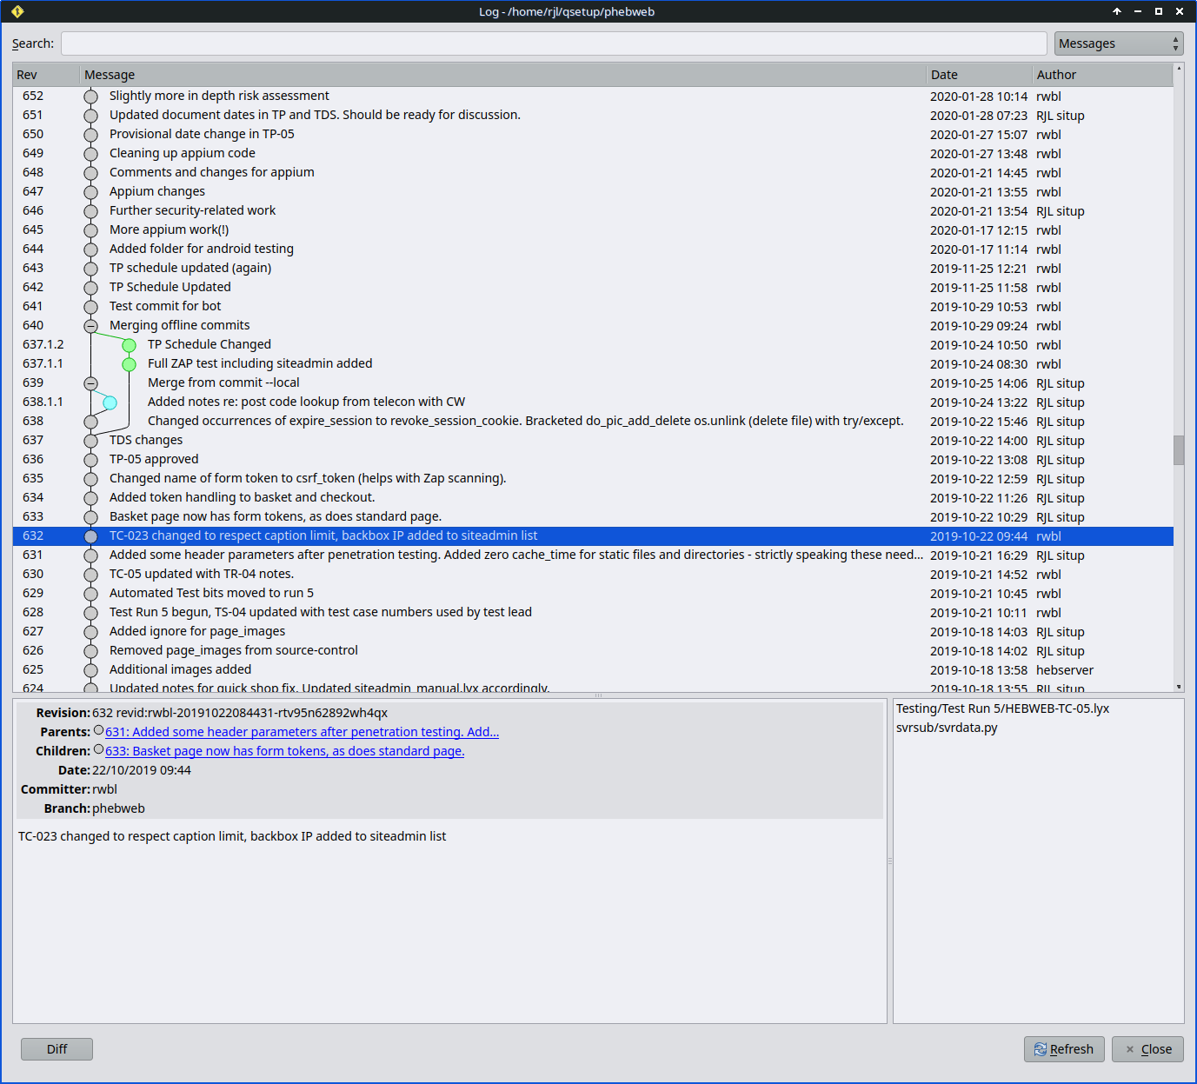Select the green node for revision 637.1.1
Screen dimensions: 1197x1084
click(129, 364)
